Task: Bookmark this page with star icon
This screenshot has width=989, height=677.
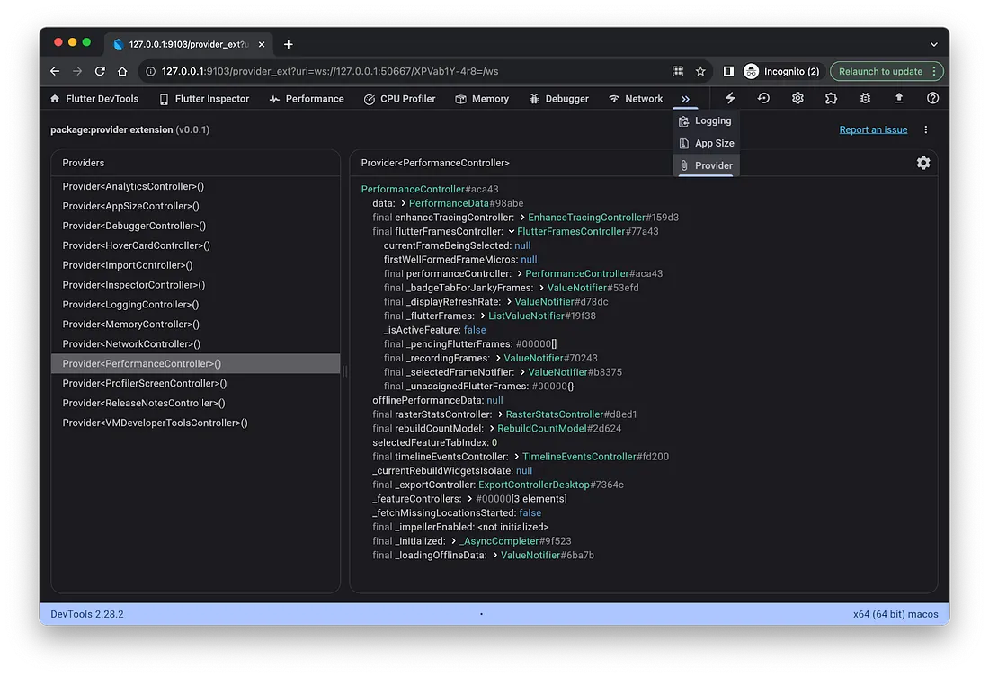Action: [700, 71]
